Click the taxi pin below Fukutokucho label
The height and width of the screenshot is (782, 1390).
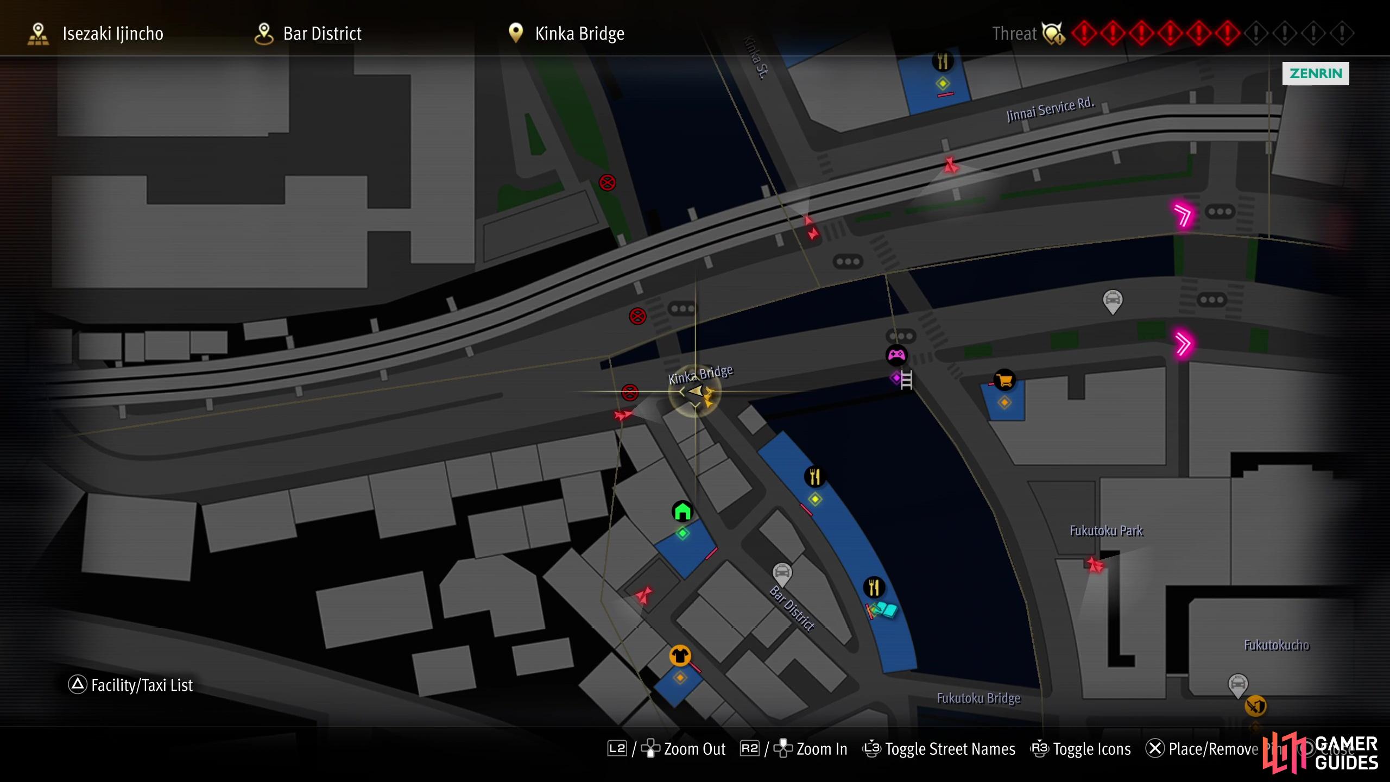click(1238, 686)
